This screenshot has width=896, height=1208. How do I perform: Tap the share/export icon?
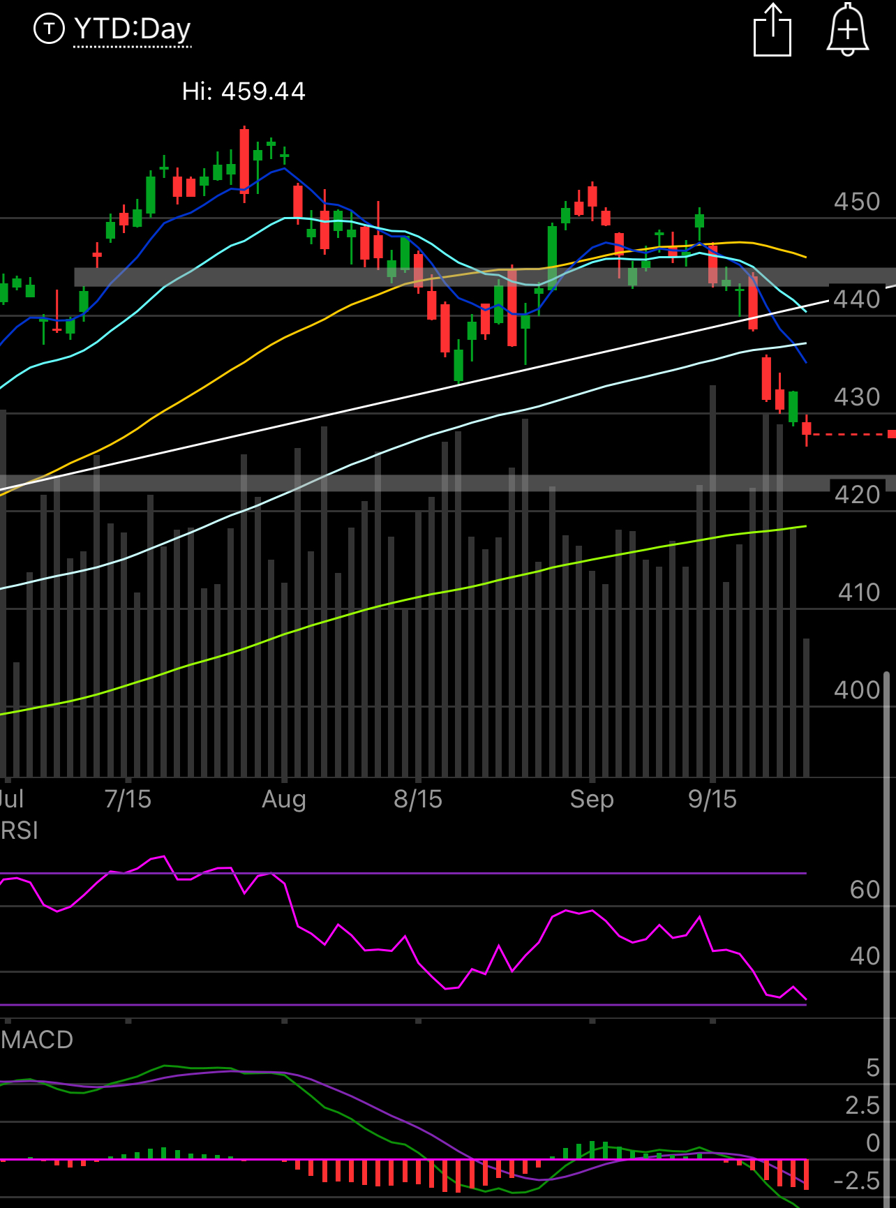click(x=772, y=30)
